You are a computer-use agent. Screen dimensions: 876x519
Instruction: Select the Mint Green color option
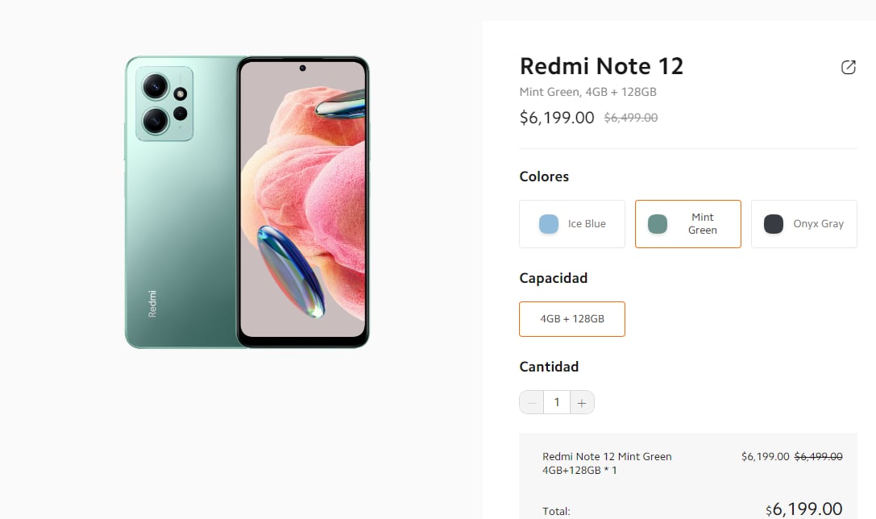687,223
